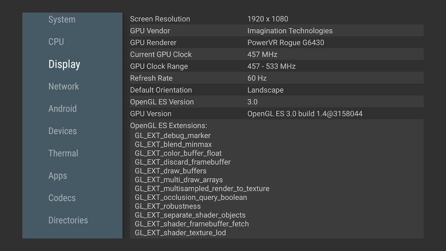Select the Refresh Rate 60 Hz row
Screen dimensions: 446x251
pyautogui.click(x=276, y=78)
